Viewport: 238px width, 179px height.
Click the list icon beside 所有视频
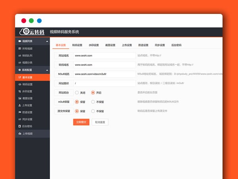(x=20, y=49)
